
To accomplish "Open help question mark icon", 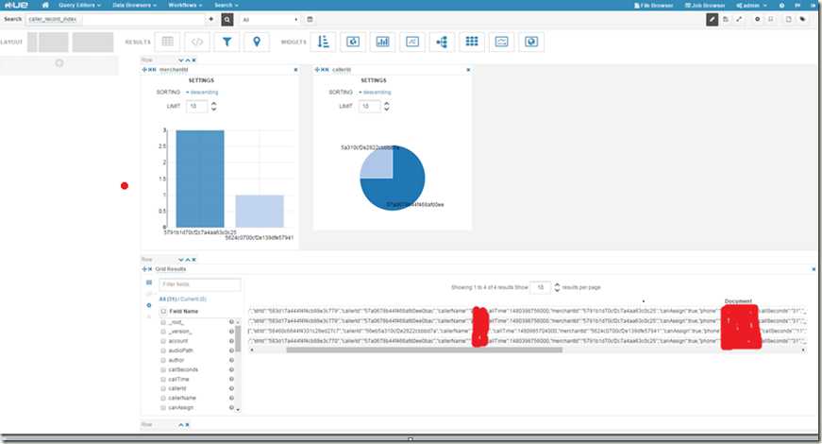I will (x=781, y=6).
